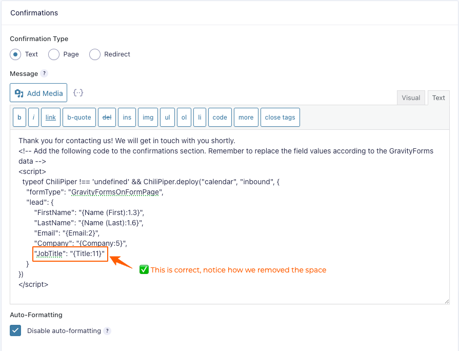Click the opening <script> tag line
The width and height of the screenshot is (459, 351).
(x=32, y=171)
